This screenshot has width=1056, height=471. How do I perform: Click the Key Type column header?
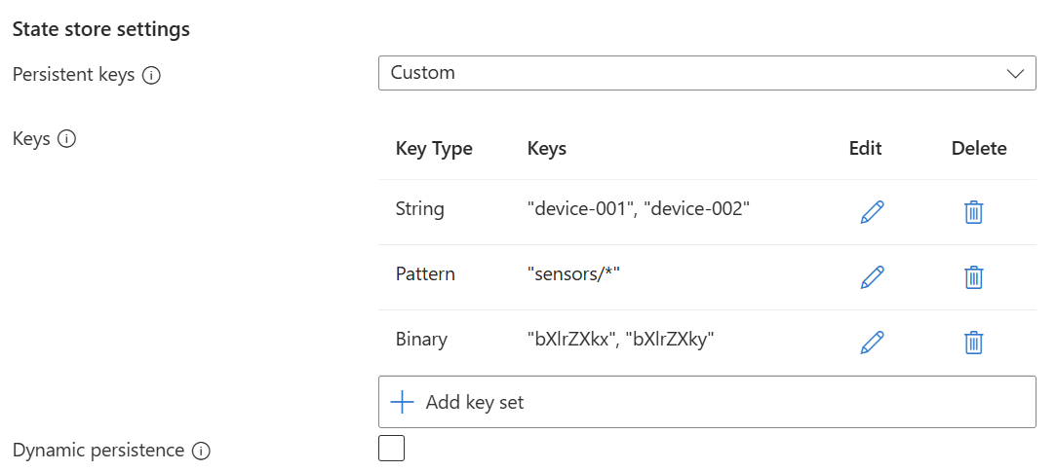[x=434, y=149]
